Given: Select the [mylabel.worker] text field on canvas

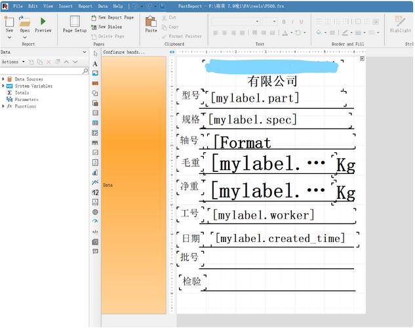Looking at the screenshot, I should click(264, 215).
